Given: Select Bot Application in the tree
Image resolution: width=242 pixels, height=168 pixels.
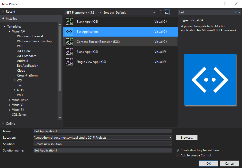Looking at the screenshot, I should (28, 66).
